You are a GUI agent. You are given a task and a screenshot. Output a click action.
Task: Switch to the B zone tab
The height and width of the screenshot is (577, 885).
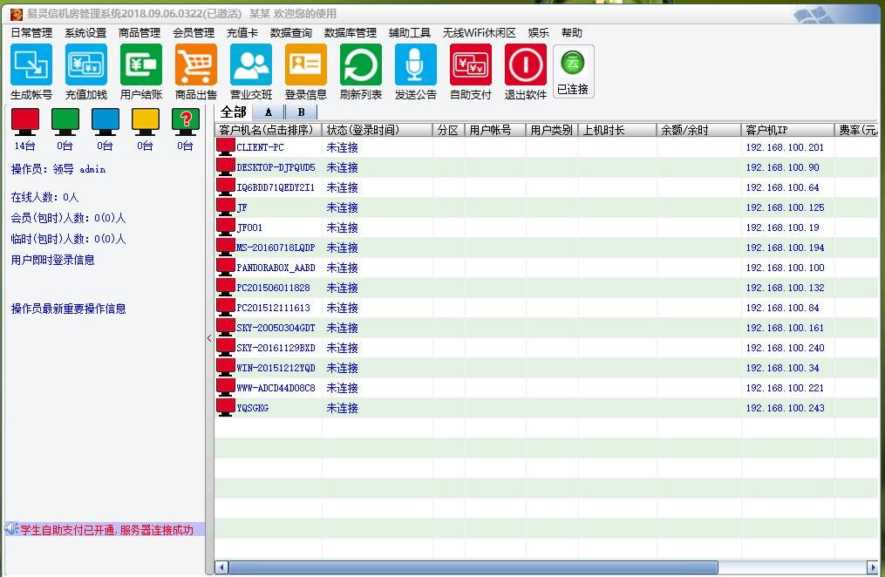[x=302, y=112]
